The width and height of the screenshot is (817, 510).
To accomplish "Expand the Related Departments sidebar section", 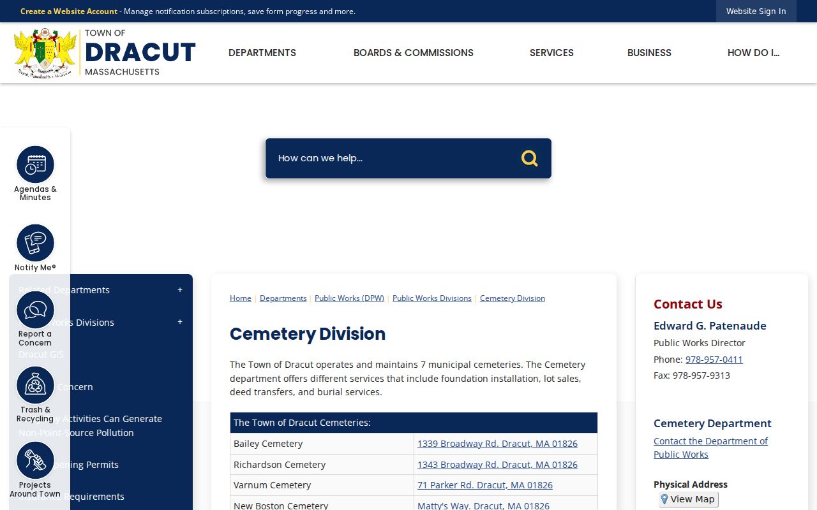I will click(x=179, y=290).
